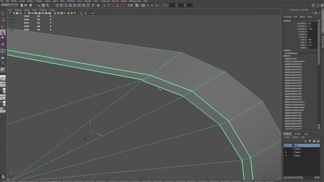Open Object menu in Channel Box
This screenshot has width=324, height=182.
[302, 17]
